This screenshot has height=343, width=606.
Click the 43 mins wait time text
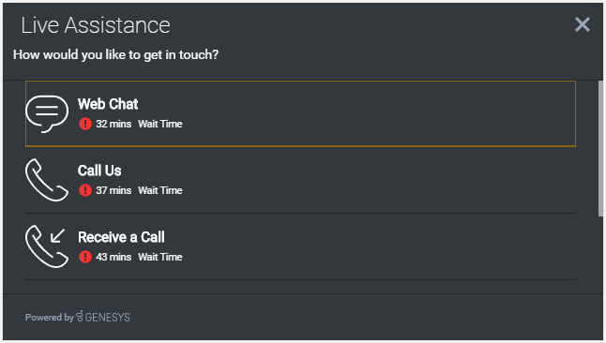(114, 257)
